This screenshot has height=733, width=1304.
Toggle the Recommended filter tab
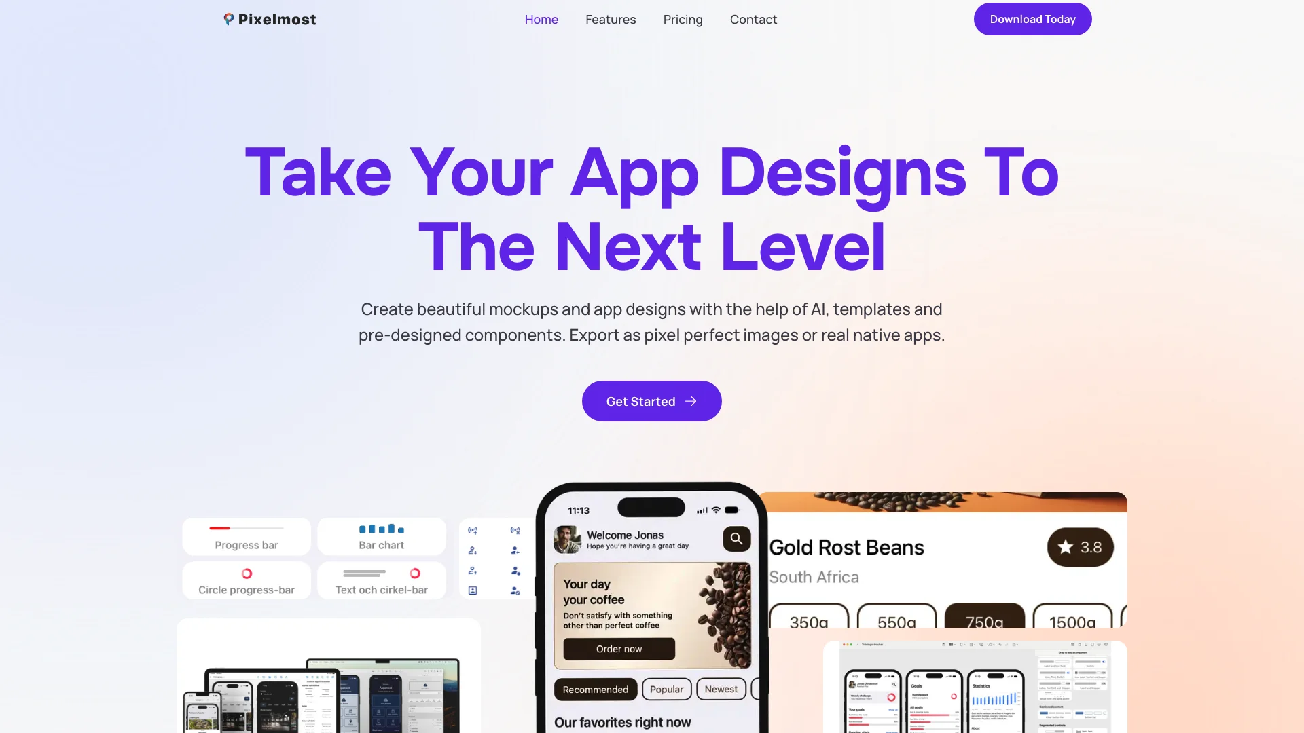[x=596, y=688]
